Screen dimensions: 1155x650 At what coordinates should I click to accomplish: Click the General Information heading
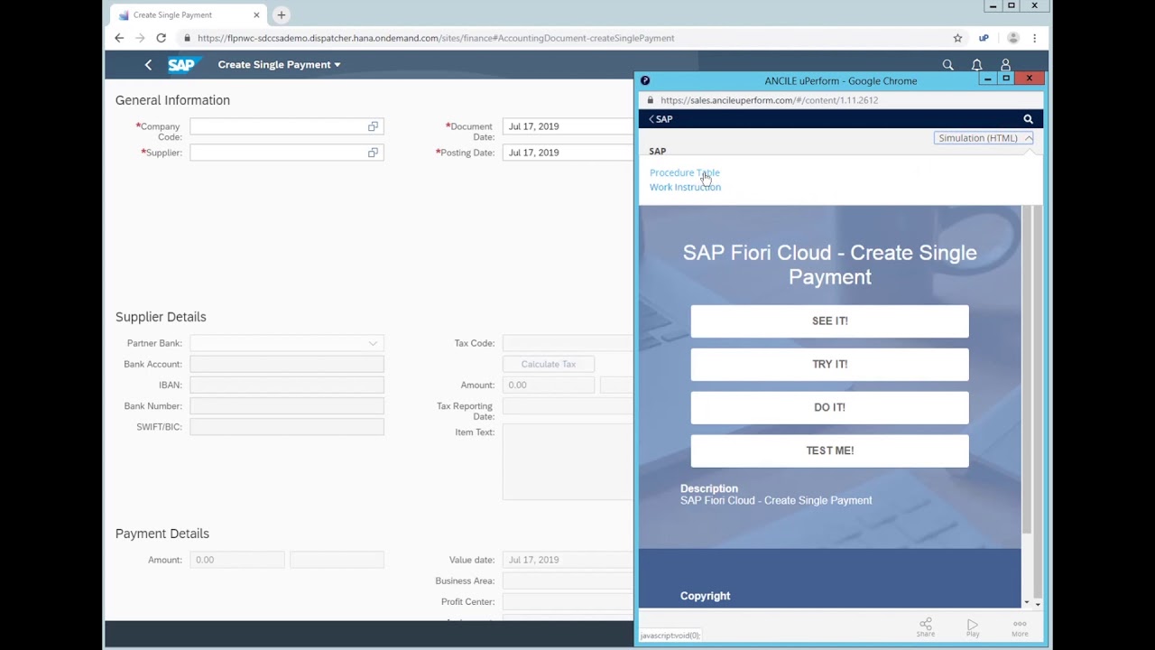[172, 100]
